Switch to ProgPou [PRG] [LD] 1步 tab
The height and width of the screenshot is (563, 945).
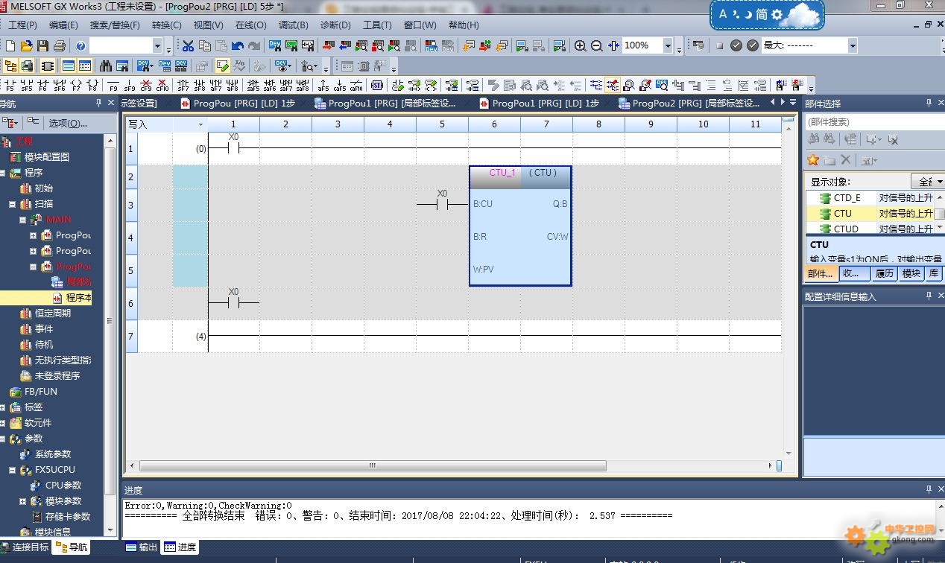(x=237, y=103)
